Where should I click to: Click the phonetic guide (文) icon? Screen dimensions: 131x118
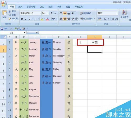pyautogui.click(x=53, y=19)
